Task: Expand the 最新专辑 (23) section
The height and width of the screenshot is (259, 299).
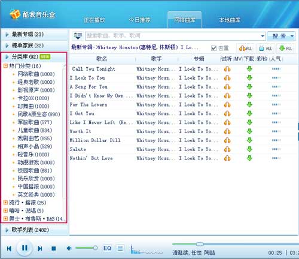Action: click(34, 34)
